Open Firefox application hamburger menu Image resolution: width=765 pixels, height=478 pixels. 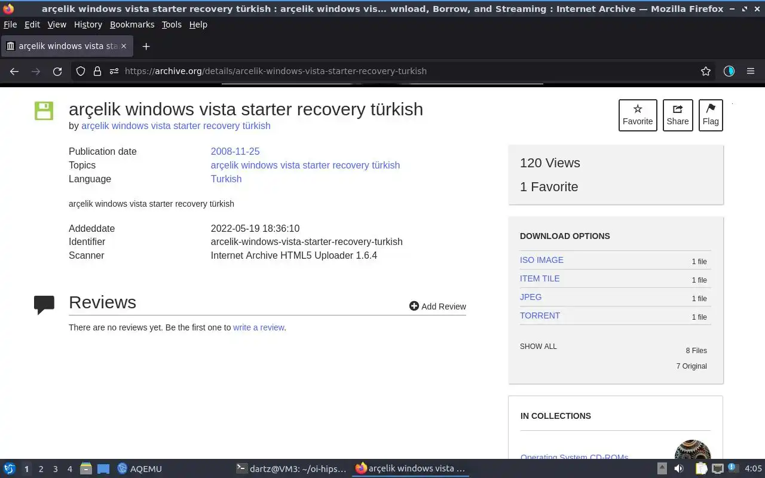751,71
